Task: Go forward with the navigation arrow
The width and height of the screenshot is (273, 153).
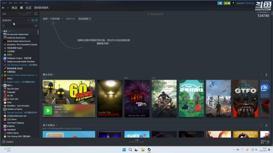Action: pos(8,7)
